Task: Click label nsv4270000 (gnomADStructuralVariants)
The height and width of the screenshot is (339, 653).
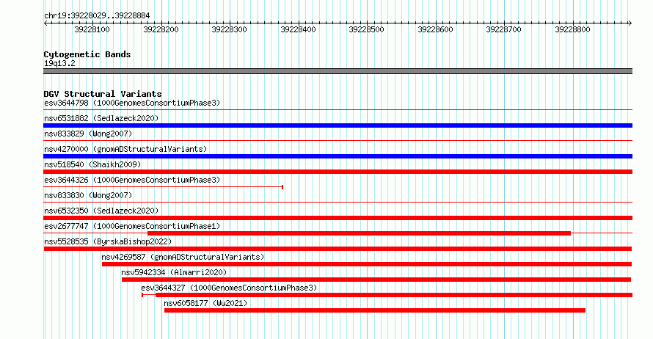Action: (x=125, y=149)
